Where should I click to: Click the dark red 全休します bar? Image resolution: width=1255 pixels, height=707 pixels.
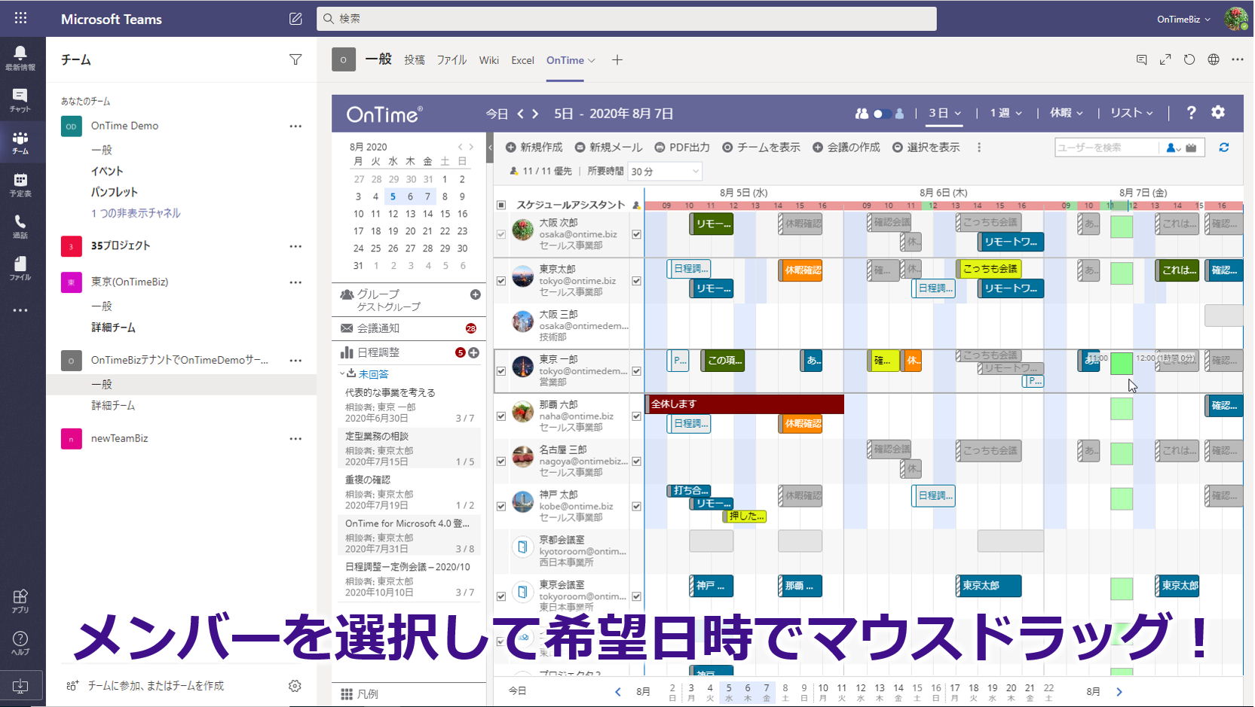click(x=745, y=404)
